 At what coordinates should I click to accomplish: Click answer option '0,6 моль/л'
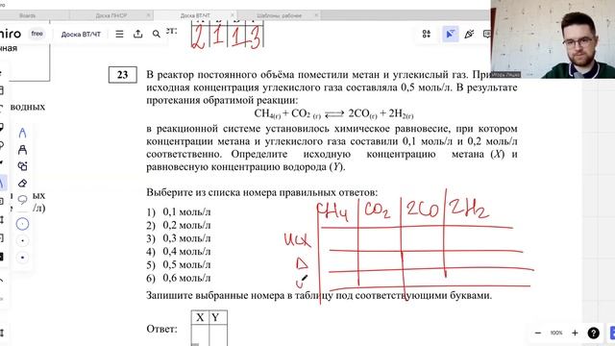click(186, 278)
